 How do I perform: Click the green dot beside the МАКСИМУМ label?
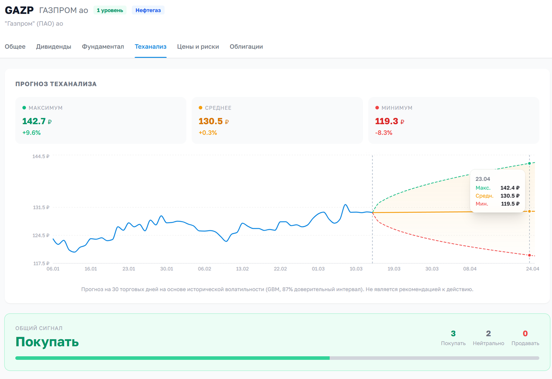pos(24,108)
